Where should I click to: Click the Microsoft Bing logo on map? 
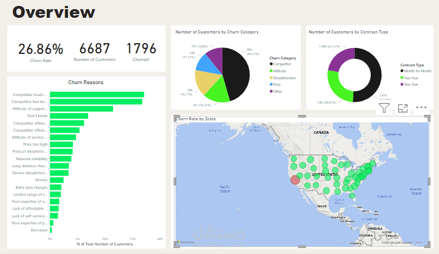click(186, 242)
